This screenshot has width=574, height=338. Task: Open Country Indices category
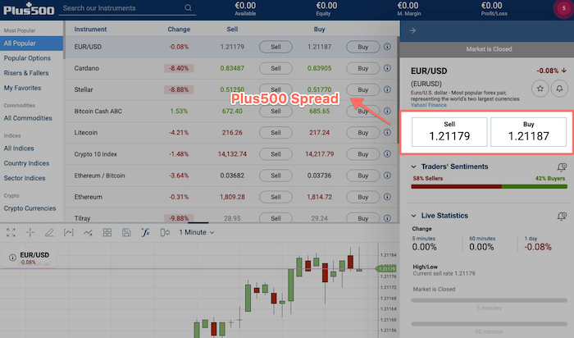(26, 163)
